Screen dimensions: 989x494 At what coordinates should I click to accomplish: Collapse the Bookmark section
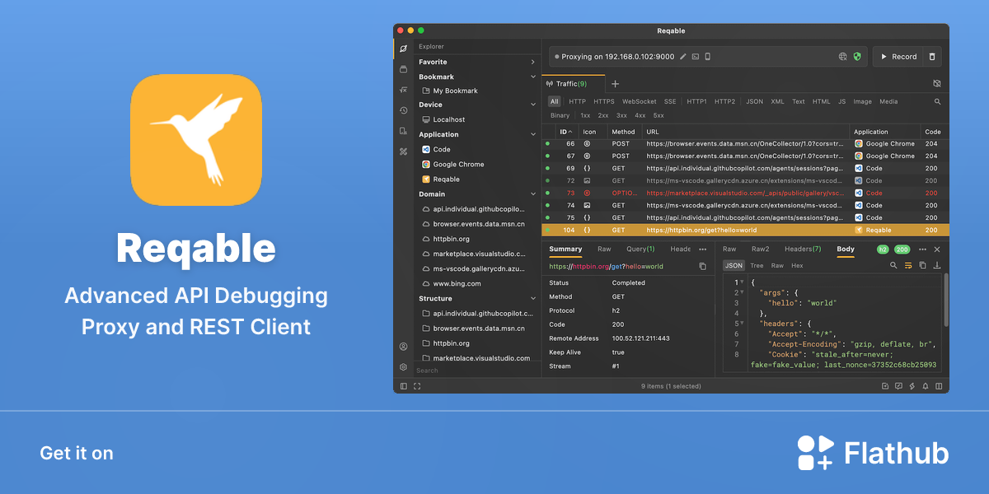tap(532, 77)
